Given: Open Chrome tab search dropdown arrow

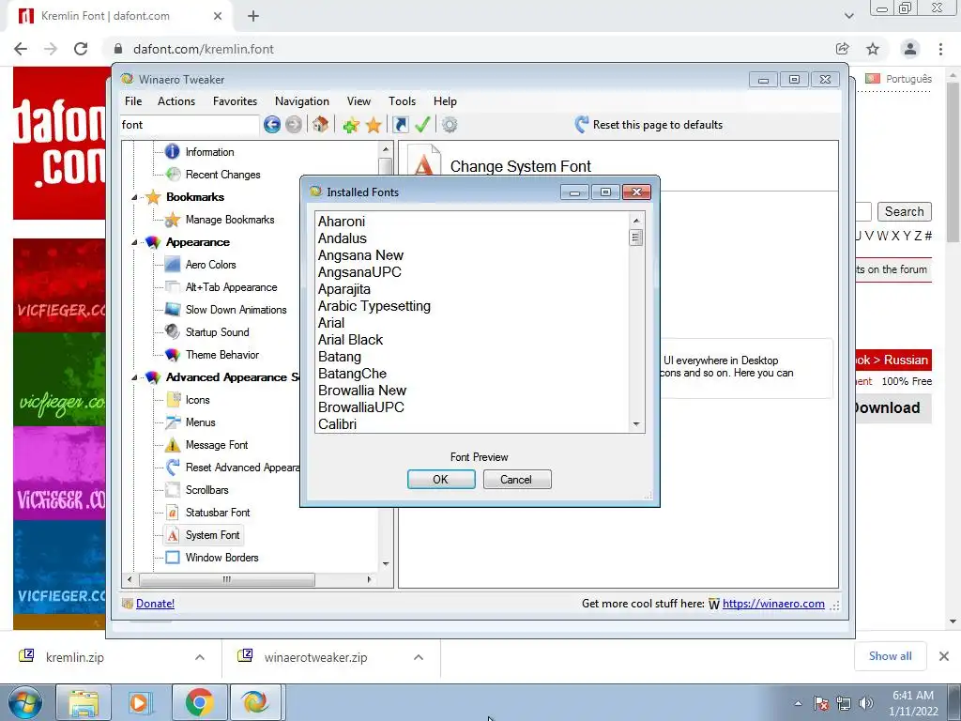Looking at the screenshot, I should [848, 16].
